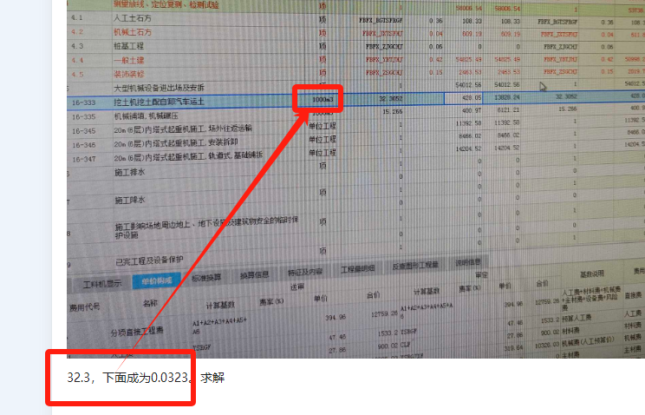The height and width of the screenshot is (415, 645).
Task: Switch to the 标准换算 tab
Action: 206,278
